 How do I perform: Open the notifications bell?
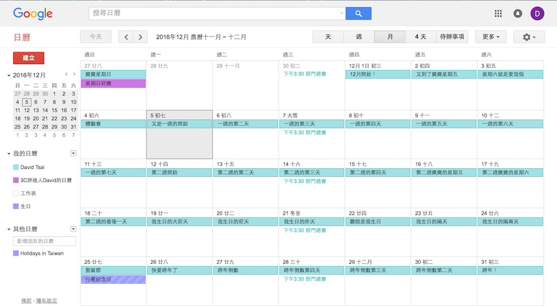pos(517,14)
